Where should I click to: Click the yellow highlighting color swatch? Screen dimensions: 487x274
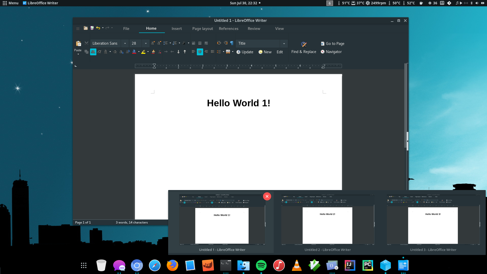click(143, 52)
